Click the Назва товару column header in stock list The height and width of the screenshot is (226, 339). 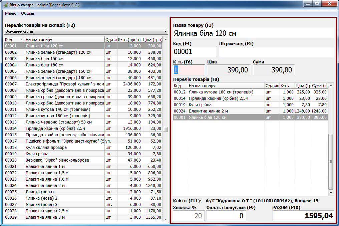click(64, 40)
